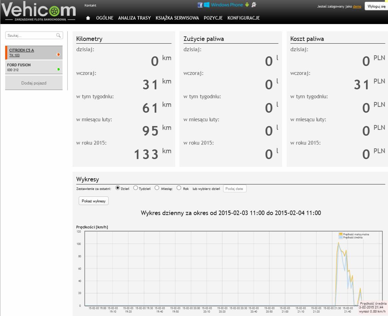Open the Facebook icon link
Image resolution: width=388 pixels, height=316 pixels.
coord(200,5)
